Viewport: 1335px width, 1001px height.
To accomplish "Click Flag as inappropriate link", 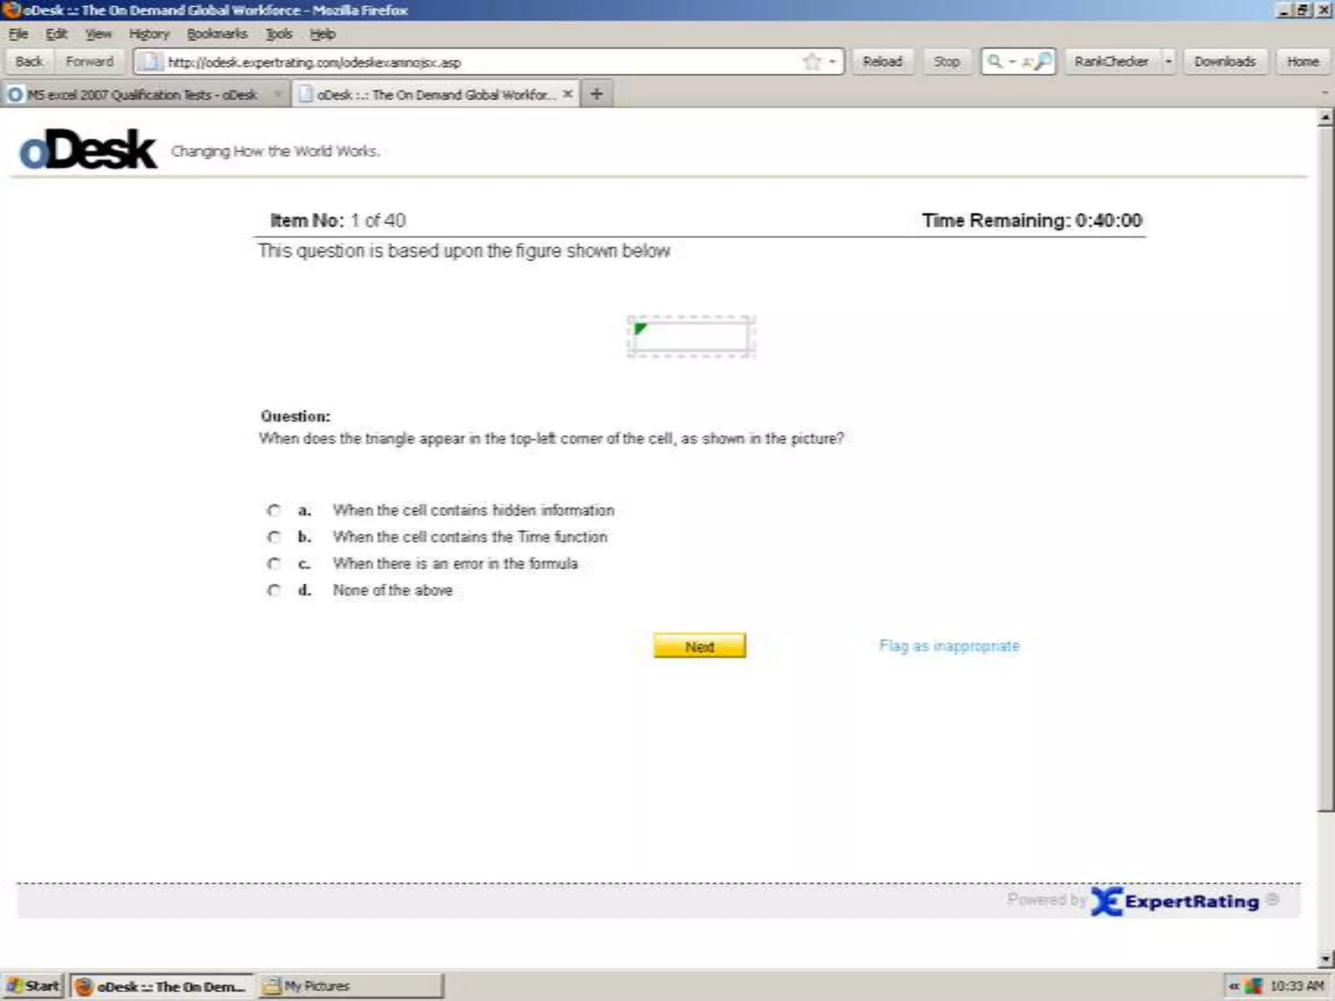I will [x=948, y=646].
